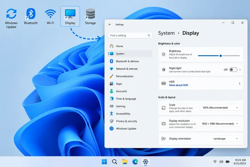Screen dimensions: 250x167
Task: Open the Scale dropdown showing 100% (Recommended)
Action: [220, 108]
